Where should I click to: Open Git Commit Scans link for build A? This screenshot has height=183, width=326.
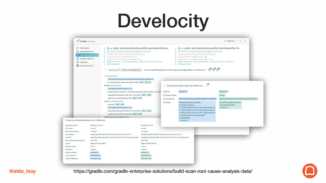pos(147,62)
